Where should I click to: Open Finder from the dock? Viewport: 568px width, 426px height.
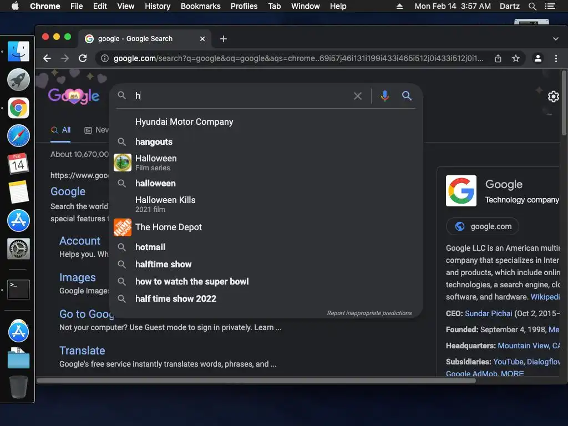click(x=18, y=51)
